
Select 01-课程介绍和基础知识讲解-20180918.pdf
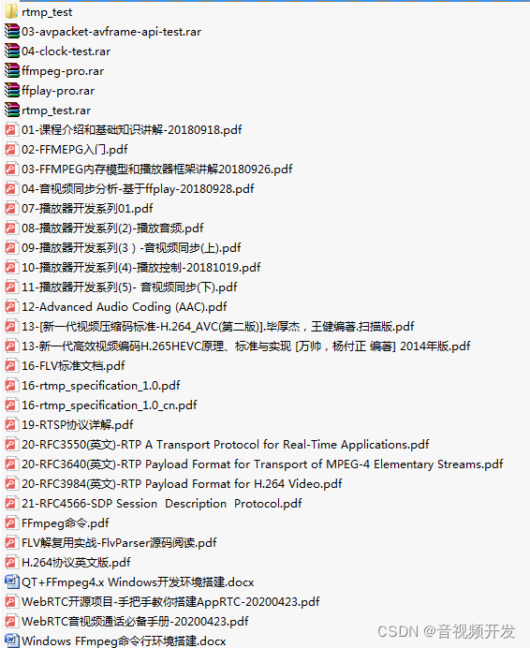131,130
